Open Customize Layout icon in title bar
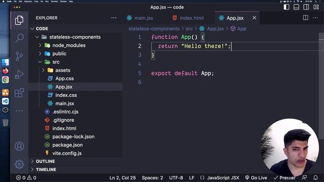Viewport: 324px width, 182px height. point(316,7)
